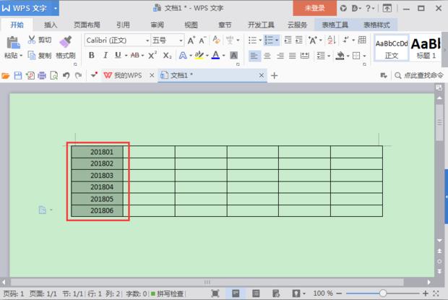Click the decrease indent icon

pyautogui.click(x=288, y=40)
